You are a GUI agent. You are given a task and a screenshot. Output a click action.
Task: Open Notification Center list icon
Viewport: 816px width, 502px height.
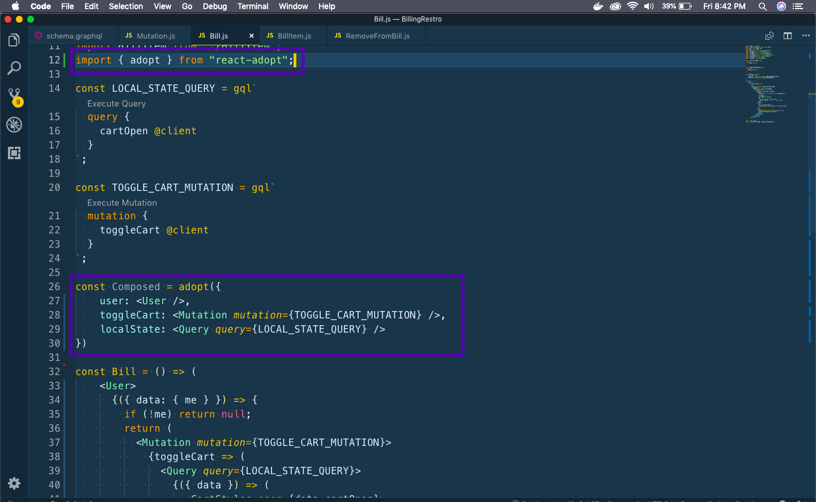point(798,6)
